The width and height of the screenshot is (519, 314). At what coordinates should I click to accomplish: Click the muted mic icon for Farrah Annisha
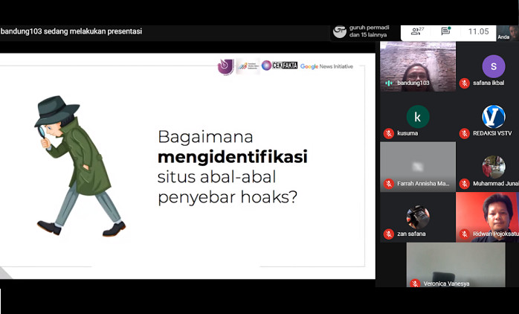coord(388,184)
